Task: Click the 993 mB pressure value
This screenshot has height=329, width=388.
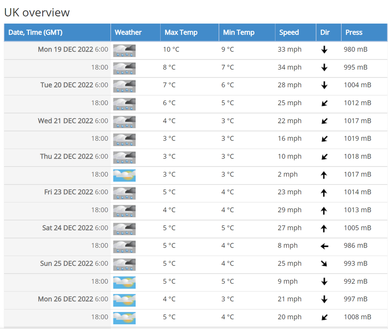Action: (x=355, y=263)
